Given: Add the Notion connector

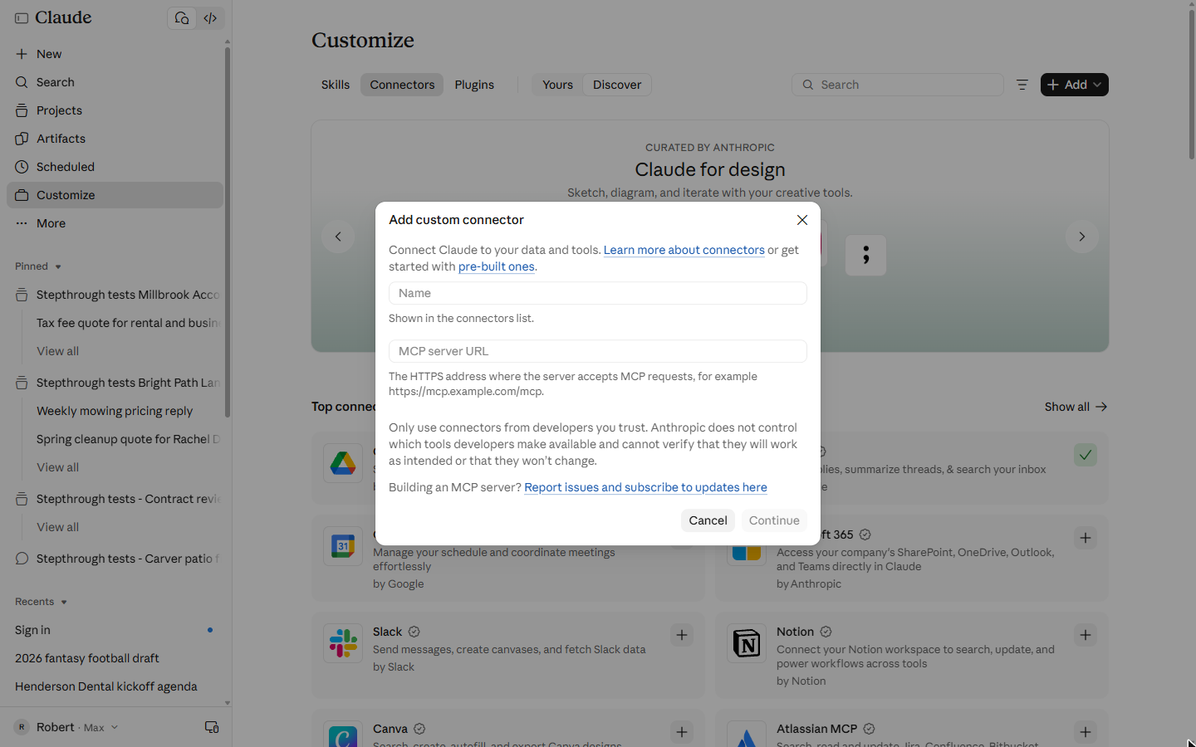Looking at the screenshot, I should click(x=1086, y=635).
